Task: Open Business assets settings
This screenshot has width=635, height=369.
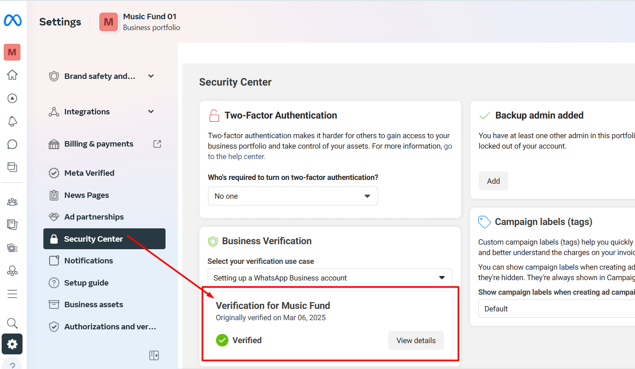Action: tap(104, 305)
